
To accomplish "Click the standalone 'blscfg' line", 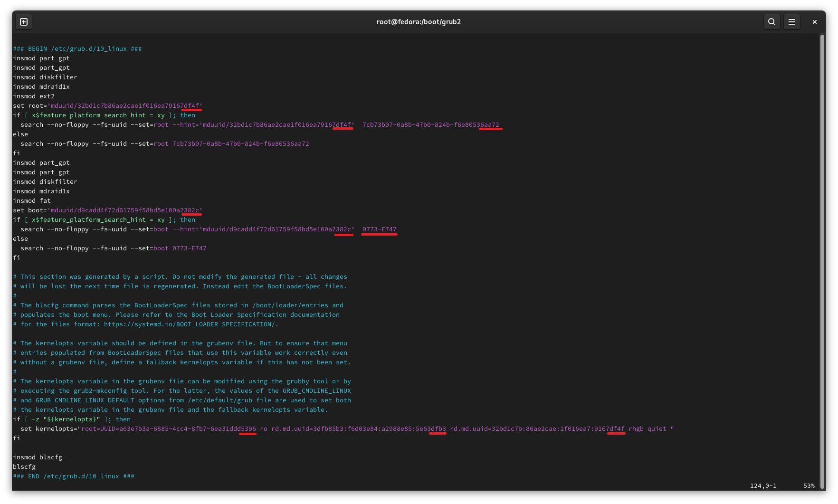I will tap(24, 466).
